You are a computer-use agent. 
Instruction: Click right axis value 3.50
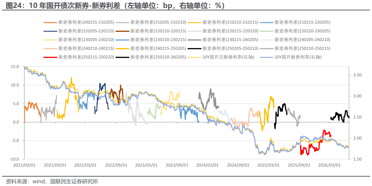pyautogui.click(x=357, y=75)
